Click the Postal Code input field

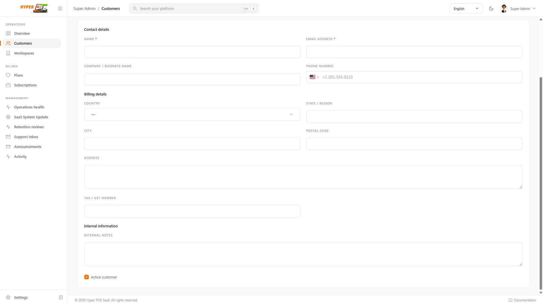(x=414, y=144)
